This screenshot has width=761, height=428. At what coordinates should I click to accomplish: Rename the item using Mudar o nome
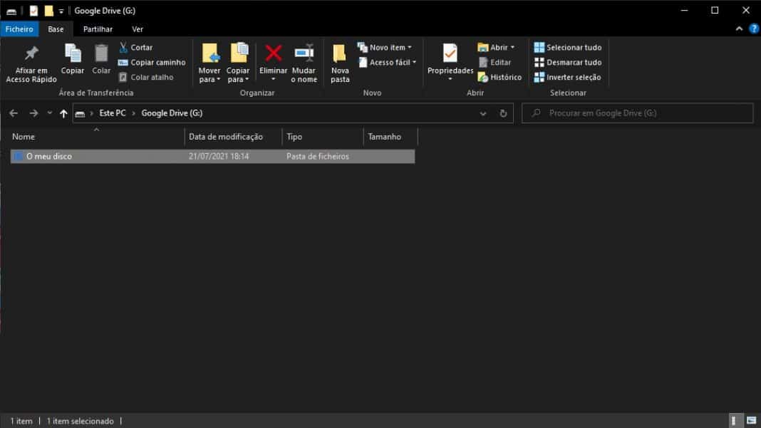304,62
